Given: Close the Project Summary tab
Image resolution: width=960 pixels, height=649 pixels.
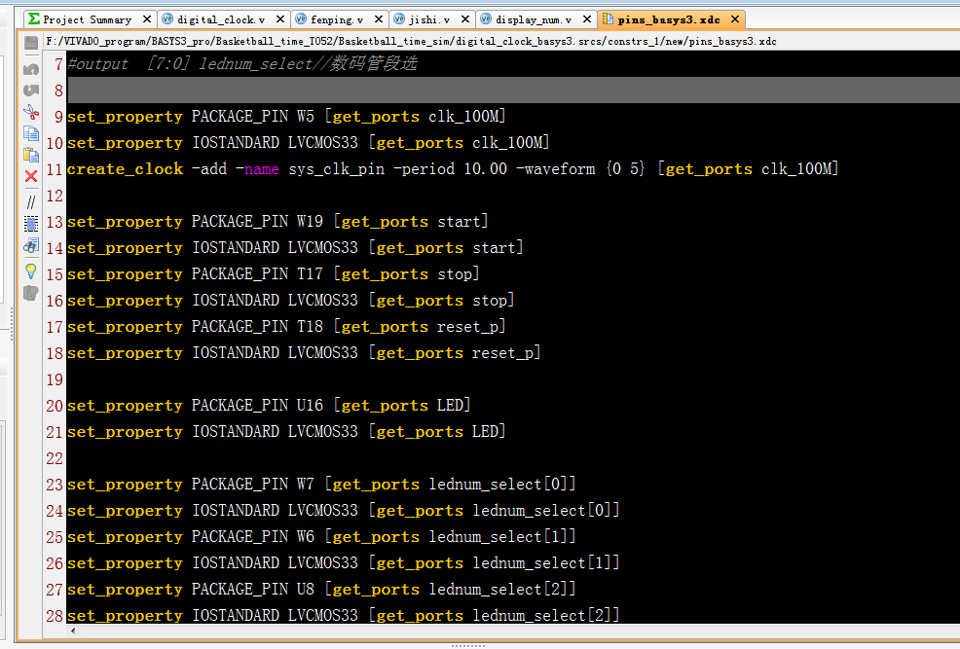Looking at the screenshot, I should click(x=147, y=19).
